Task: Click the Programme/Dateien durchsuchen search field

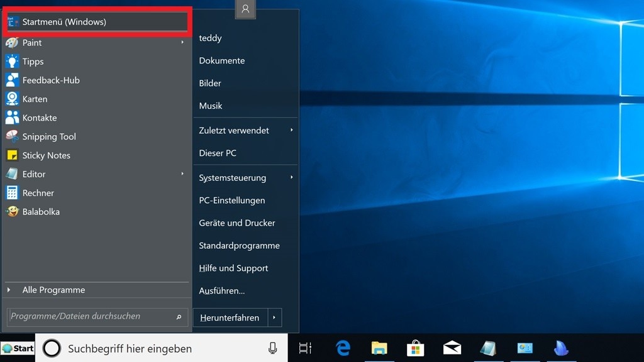Action: 88,317
